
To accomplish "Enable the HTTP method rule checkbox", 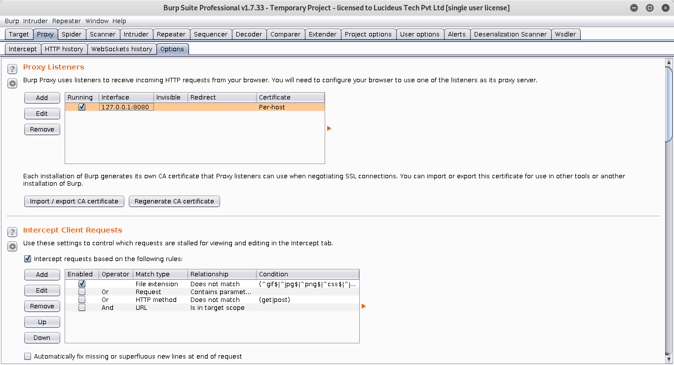I will (x=82, y=299).
